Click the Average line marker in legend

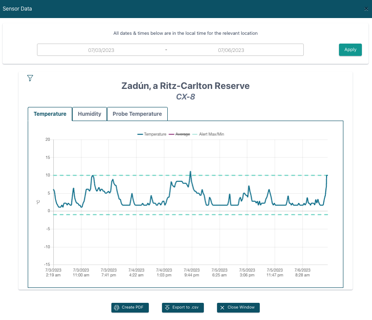pyautogui.click(x=171, y=134)
